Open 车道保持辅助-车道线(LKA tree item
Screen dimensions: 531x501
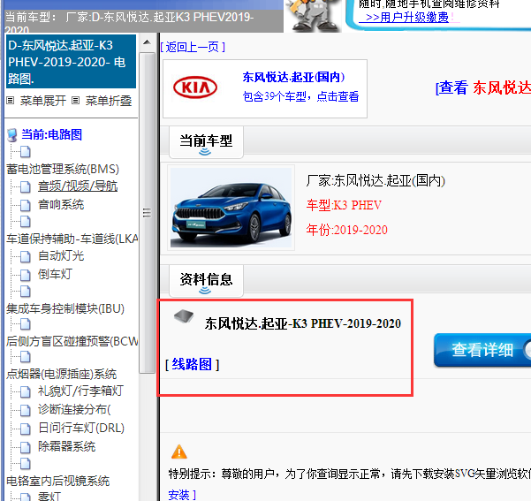point(72,239)
